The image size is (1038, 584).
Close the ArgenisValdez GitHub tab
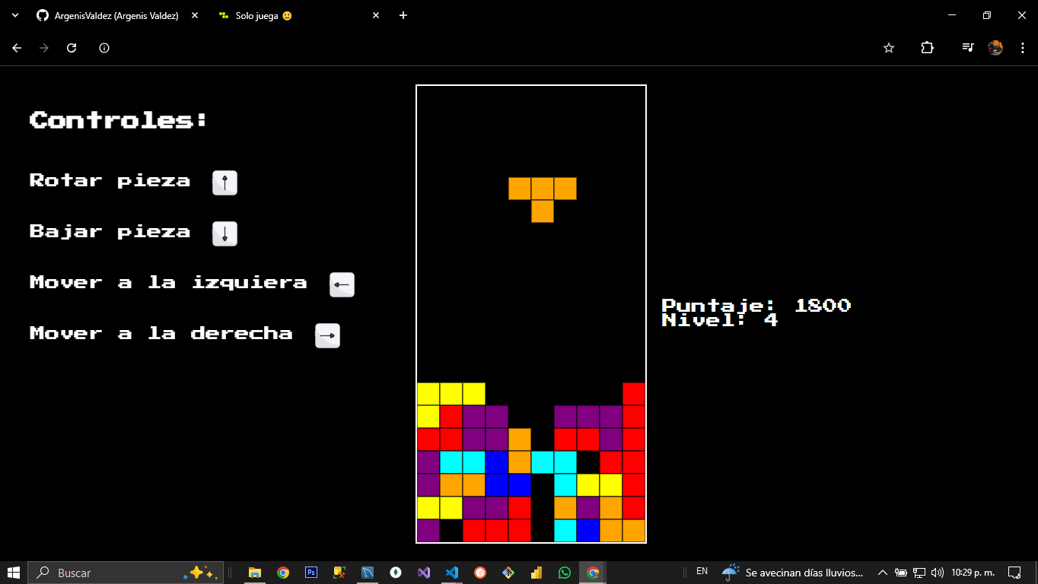195,15
